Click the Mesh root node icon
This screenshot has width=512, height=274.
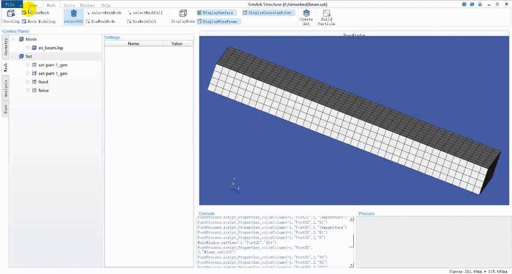click(21, 39)
